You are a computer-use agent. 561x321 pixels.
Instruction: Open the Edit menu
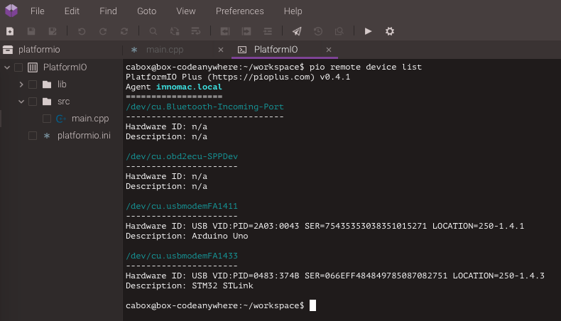point(72,11)
